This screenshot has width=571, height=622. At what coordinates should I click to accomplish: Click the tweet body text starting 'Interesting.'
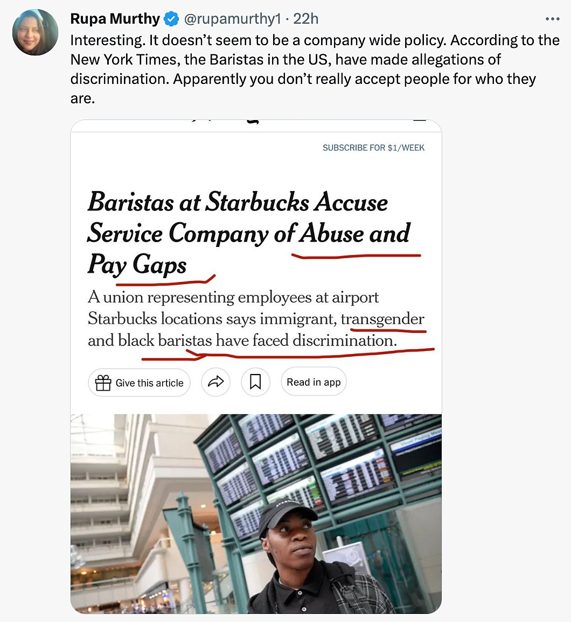315,69
